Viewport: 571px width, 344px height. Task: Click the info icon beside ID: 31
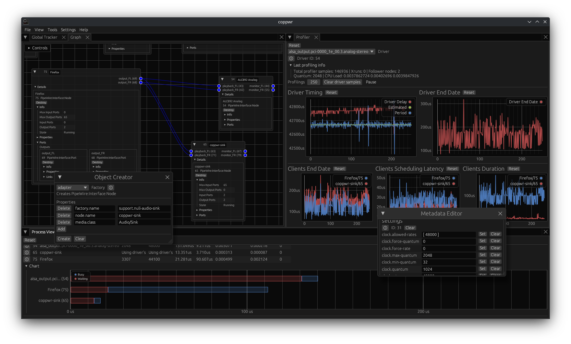tap(385, 228)
